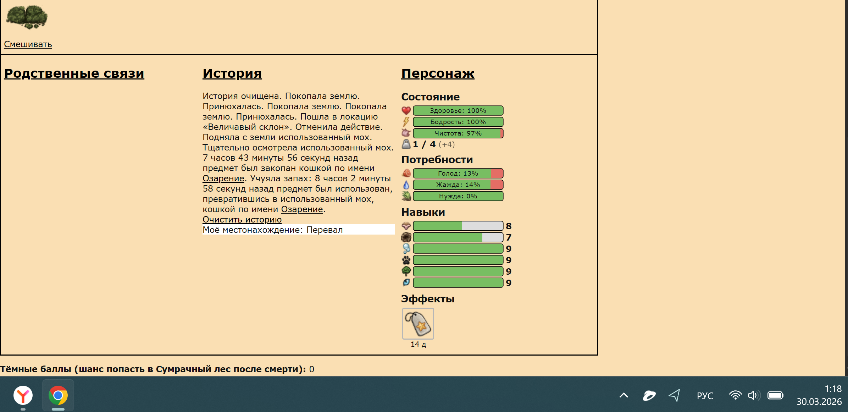Collapse the История section heading
This screenshot has width=848, height=412.
tap(232, 73)
